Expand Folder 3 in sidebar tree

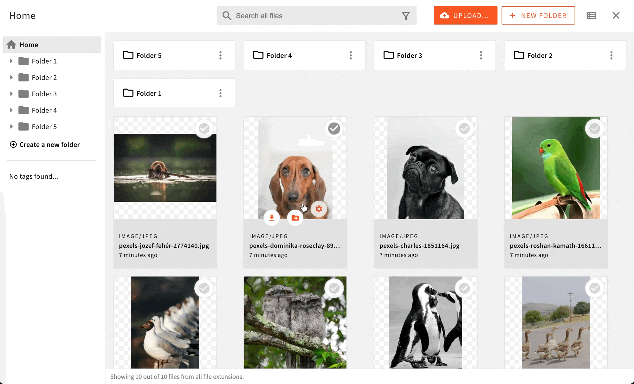[11, 94]
